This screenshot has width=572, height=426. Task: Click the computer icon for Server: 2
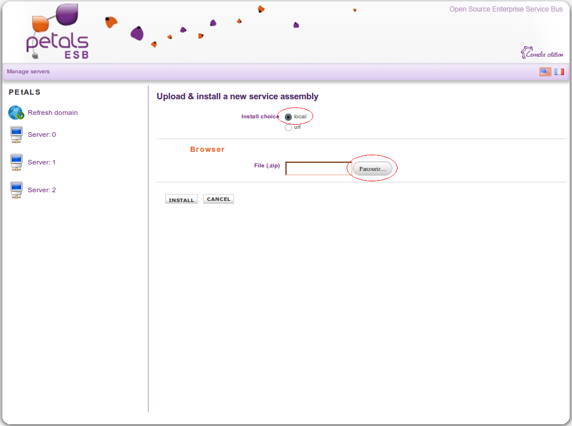click(x=16, y=190)
